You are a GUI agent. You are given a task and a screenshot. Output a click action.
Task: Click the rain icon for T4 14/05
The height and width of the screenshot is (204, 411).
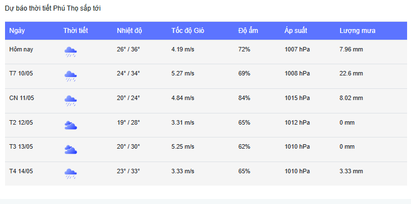(x=70, y=174)
